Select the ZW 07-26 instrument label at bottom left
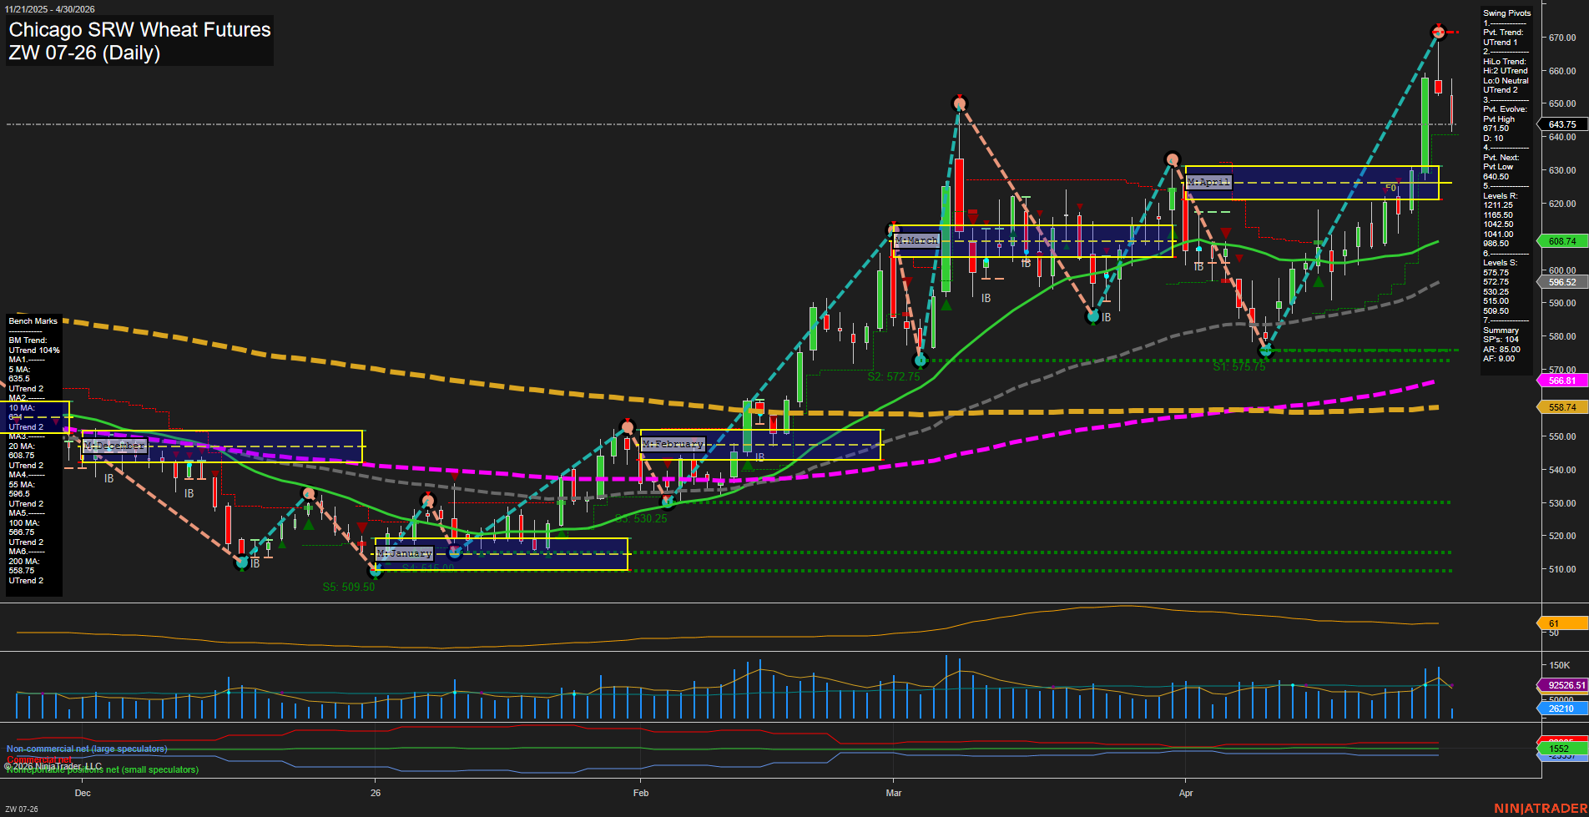1589x817 pixels. (20, 808)
